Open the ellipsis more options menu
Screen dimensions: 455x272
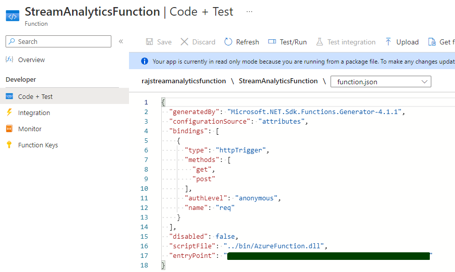(249, 11)
